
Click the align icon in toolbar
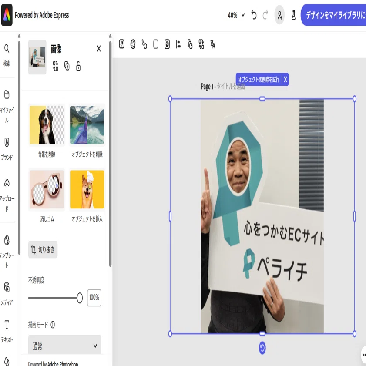(x=178, y=44)
